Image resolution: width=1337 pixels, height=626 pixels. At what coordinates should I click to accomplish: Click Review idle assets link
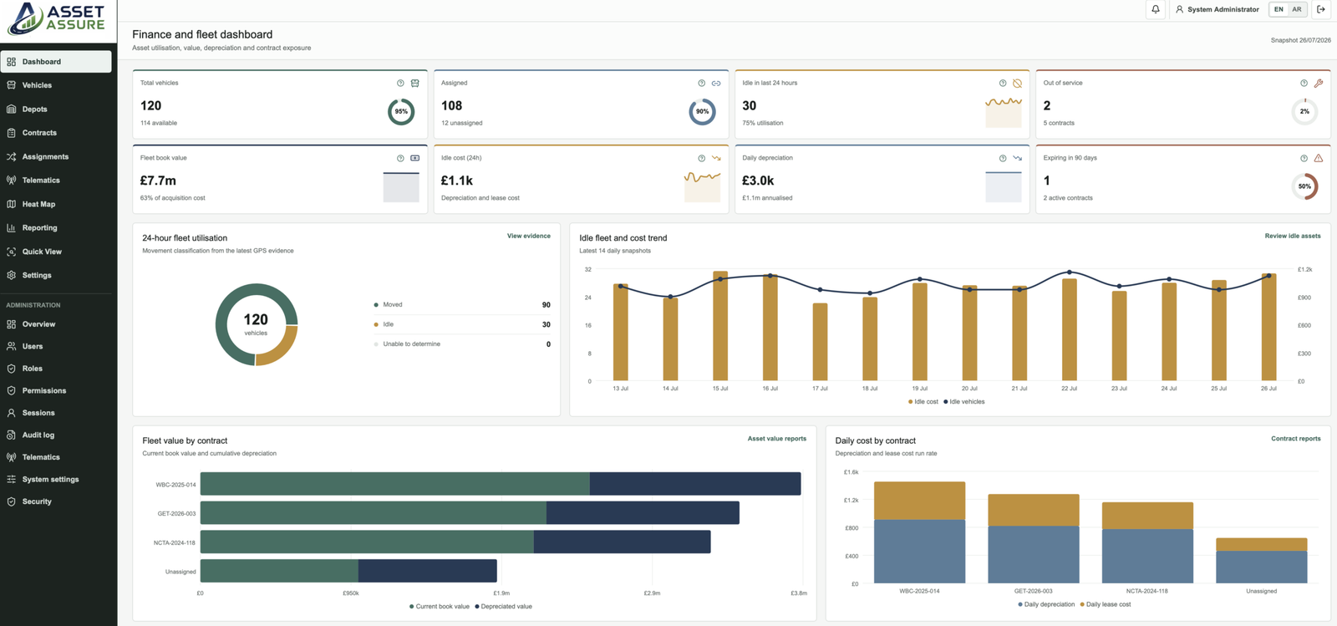click(1293, 236)
